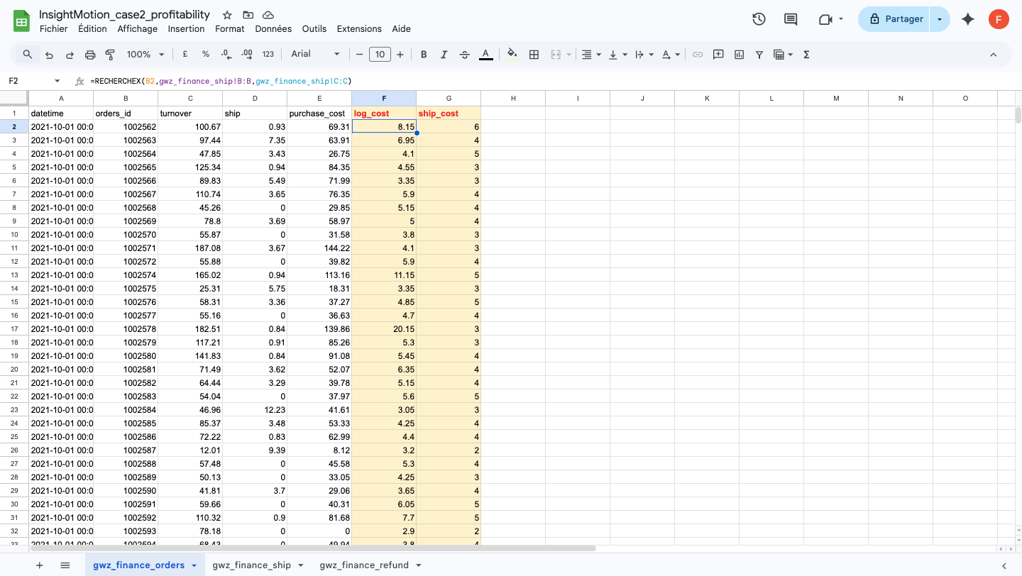
Task: Increase decimal places
Action: 247,54
